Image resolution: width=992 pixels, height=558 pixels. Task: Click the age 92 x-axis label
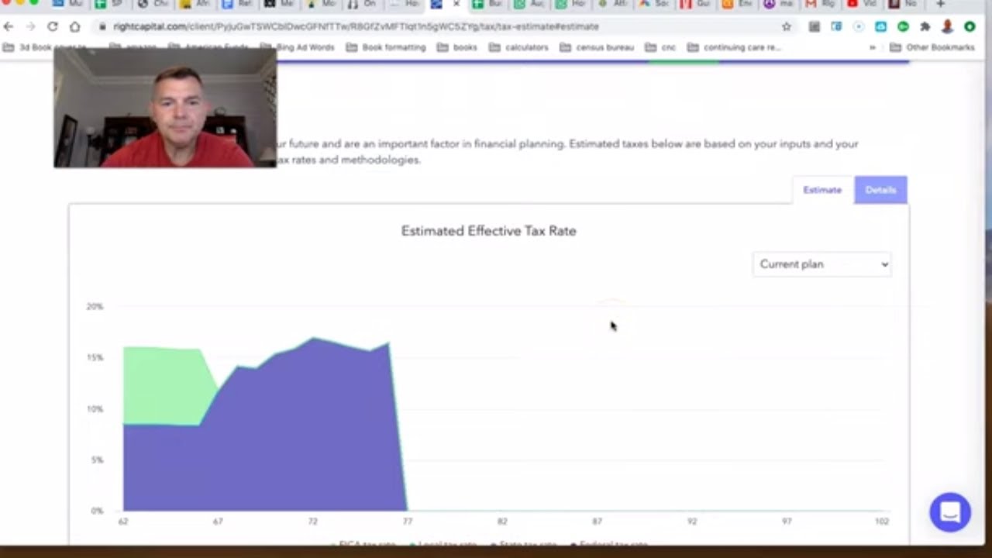(692, 522)
